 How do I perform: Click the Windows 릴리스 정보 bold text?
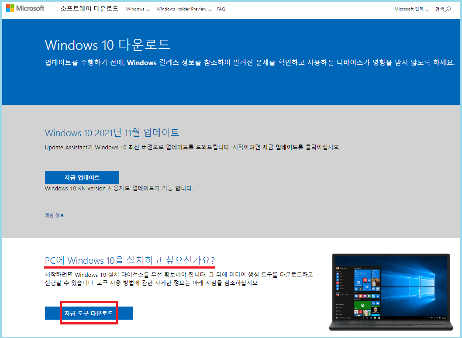click(162, 62)
